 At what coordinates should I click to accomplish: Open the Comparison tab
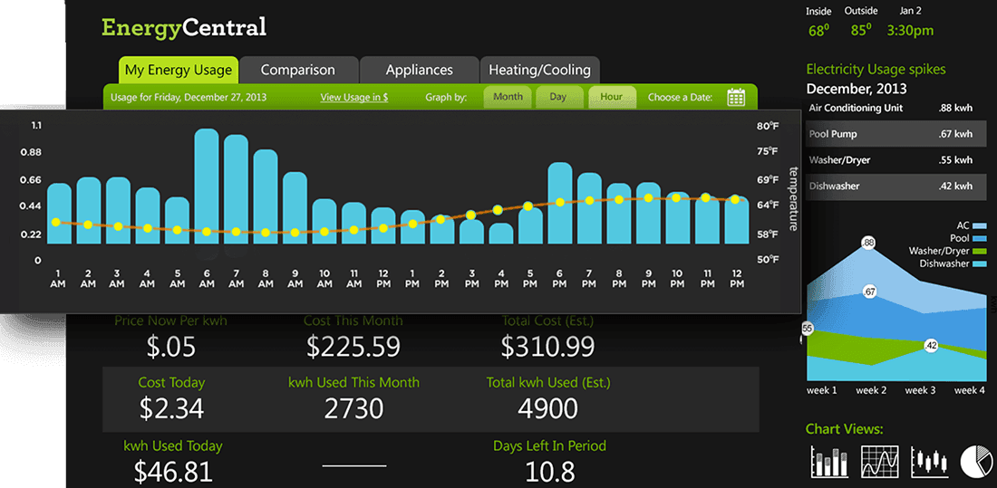[297, 70]
